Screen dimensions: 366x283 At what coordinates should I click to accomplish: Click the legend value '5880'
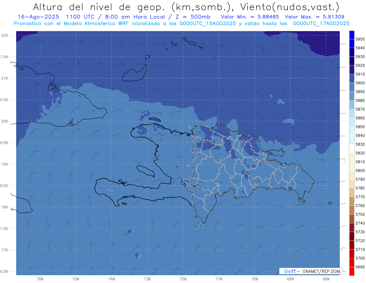pos(360,100)
